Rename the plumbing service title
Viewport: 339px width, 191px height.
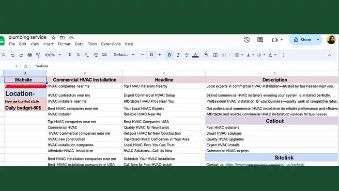click(28, 37)
